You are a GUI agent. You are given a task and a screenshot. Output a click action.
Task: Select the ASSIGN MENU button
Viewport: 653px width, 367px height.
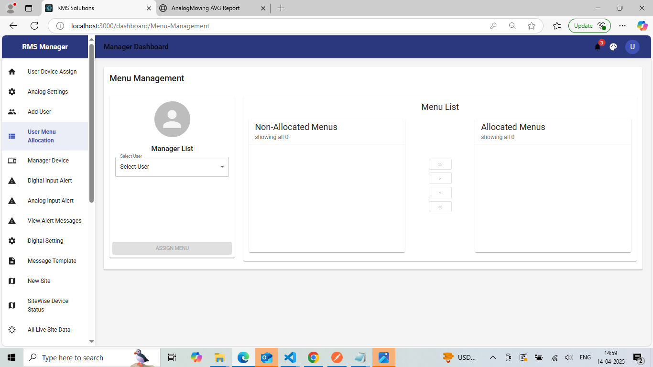pyautogui.click(x=172, y=248)
